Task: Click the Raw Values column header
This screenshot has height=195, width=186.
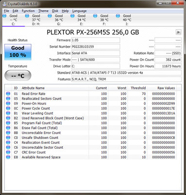Action: click(162, 88)
